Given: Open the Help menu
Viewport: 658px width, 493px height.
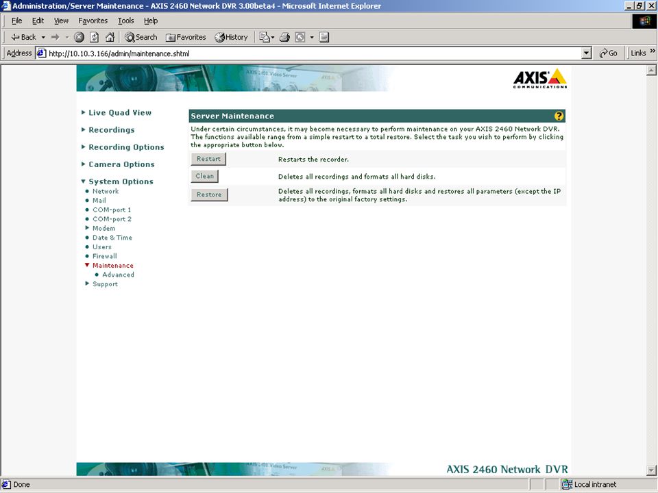Looking at the screenshot, I should tap(151, 21).
